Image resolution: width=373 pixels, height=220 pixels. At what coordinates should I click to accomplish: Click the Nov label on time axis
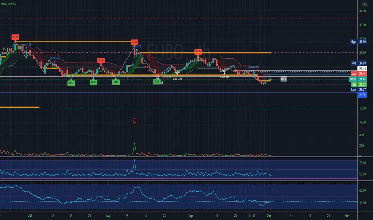click(x=347, y=216)
